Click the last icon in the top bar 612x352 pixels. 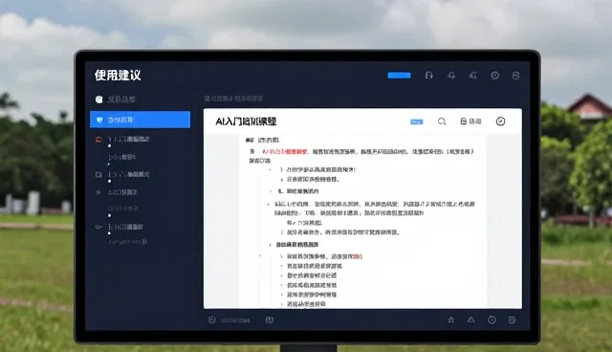tap(515, 76)
